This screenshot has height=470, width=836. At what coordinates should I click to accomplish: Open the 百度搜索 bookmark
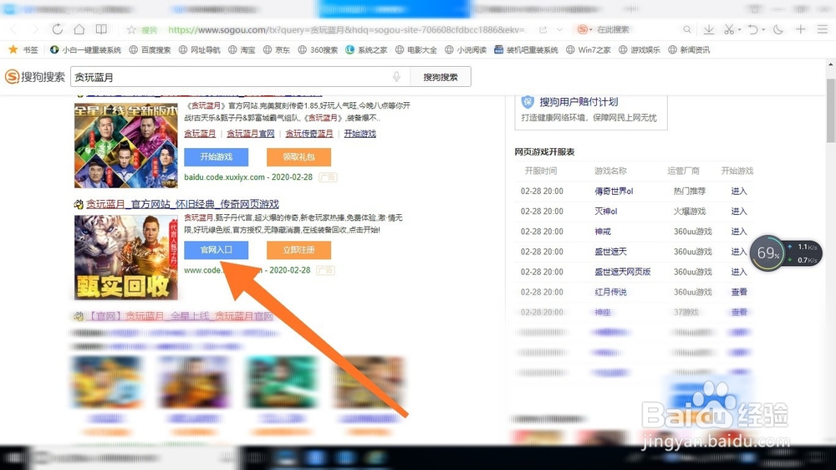[x=150, y=49]
